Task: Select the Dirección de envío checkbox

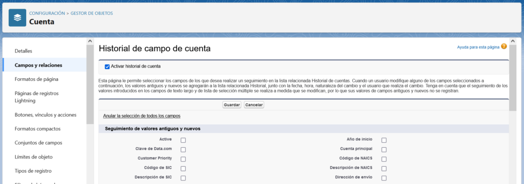Action: 384,178
